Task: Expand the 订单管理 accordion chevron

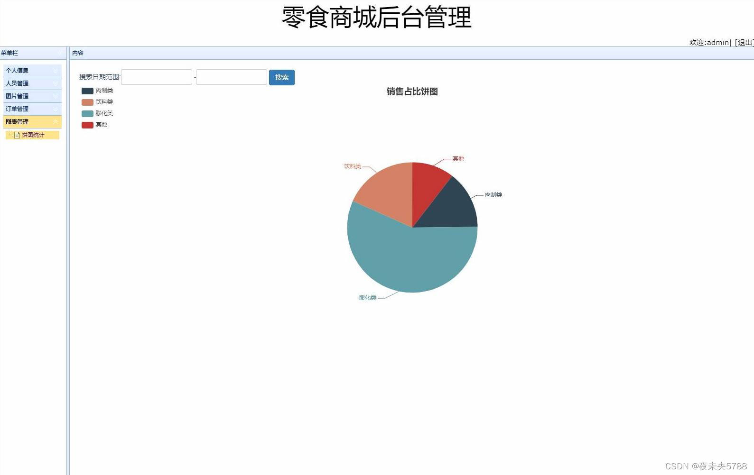Action: click(56, 109)
